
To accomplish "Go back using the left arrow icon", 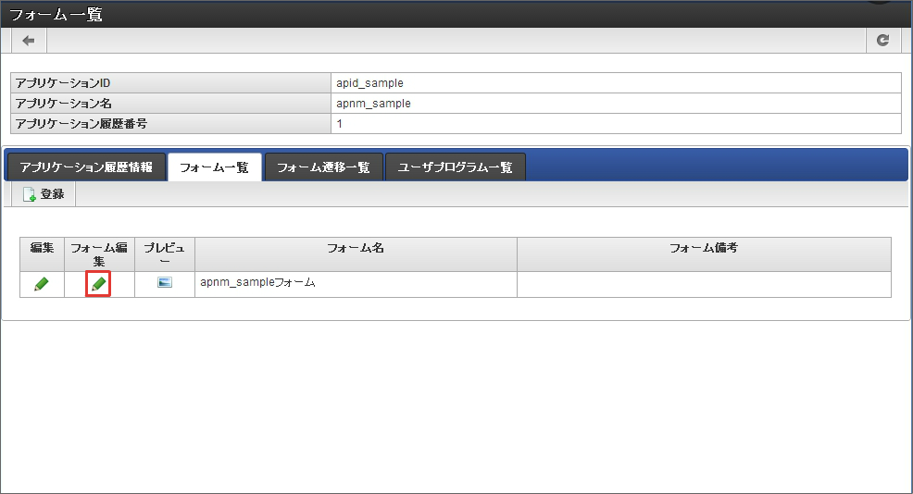I will point(29,41).
